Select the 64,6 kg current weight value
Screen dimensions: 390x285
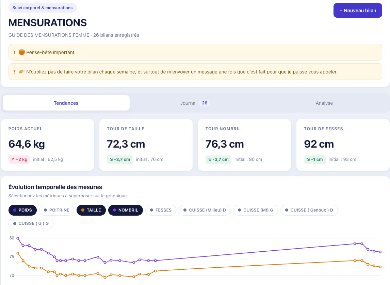click(27, 144)
